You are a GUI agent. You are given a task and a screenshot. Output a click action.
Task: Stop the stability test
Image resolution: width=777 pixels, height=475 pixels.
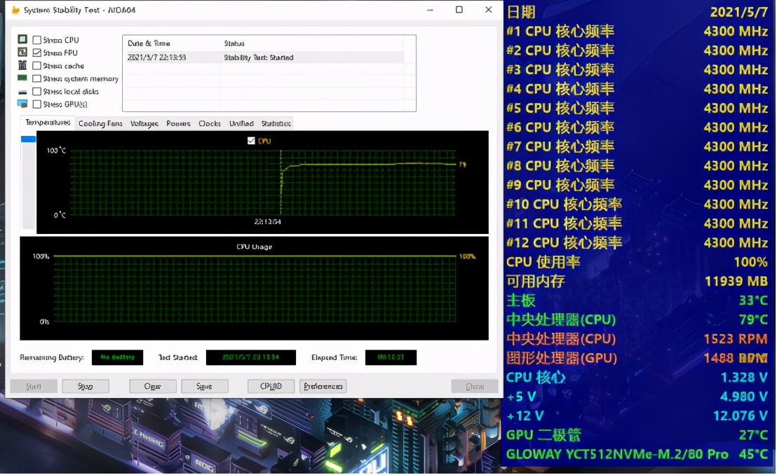pos(86,386)
